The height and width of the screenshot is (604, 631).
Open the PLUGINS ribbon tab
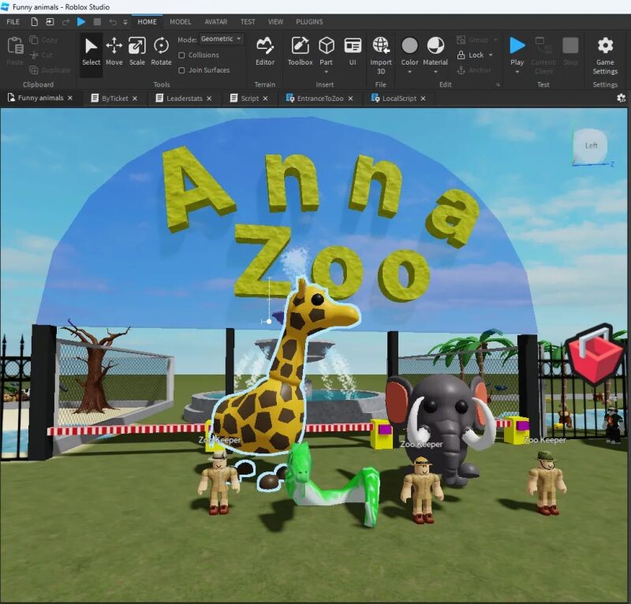tap(308, 22)
